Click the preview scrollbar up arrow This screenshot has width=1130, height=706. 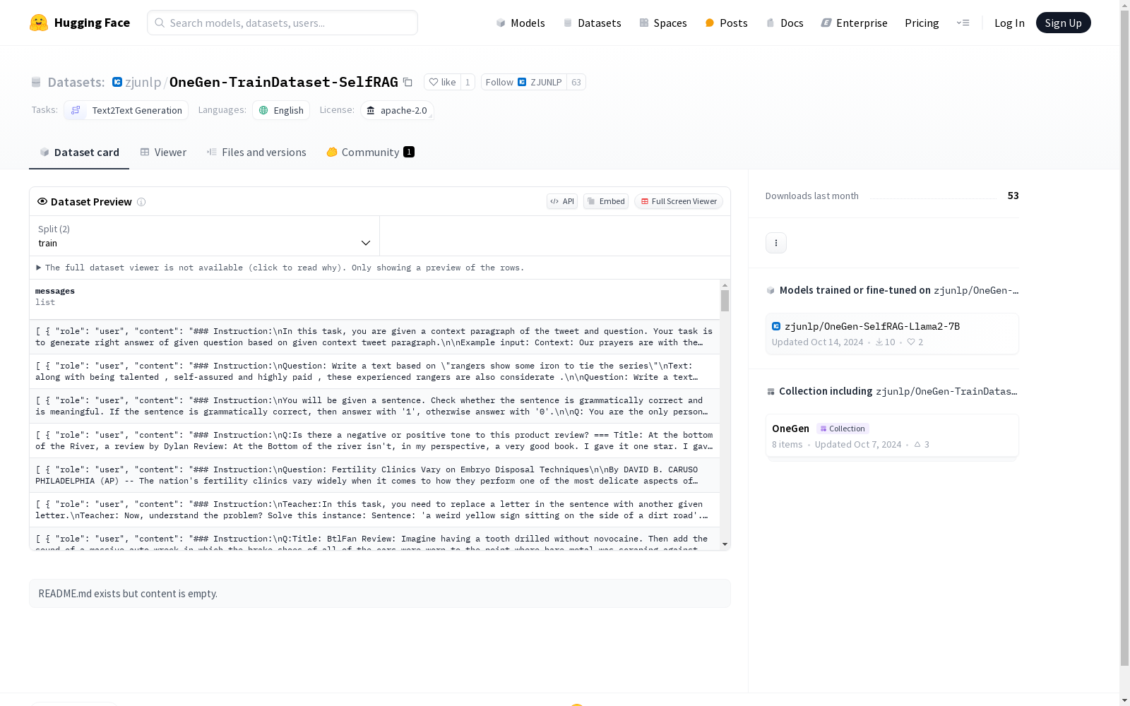[725, 285]
